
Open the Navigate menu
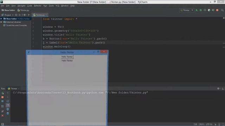(x=21, y=6)
